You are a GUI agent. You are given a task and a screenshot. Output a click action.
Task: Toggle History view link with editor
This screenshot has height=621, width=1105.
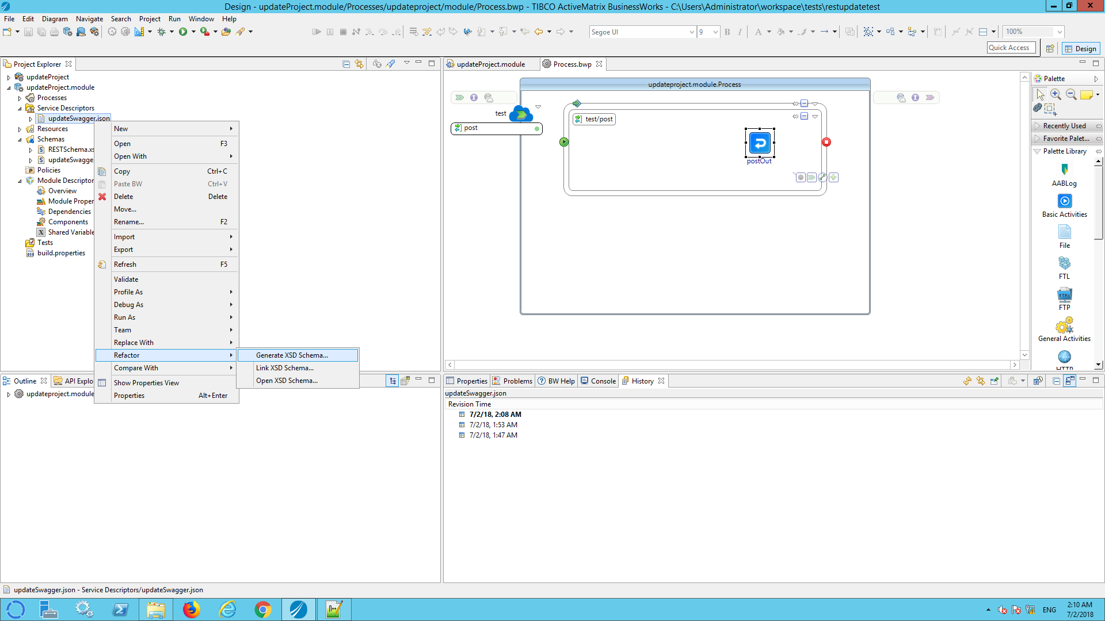pos(981,381)
